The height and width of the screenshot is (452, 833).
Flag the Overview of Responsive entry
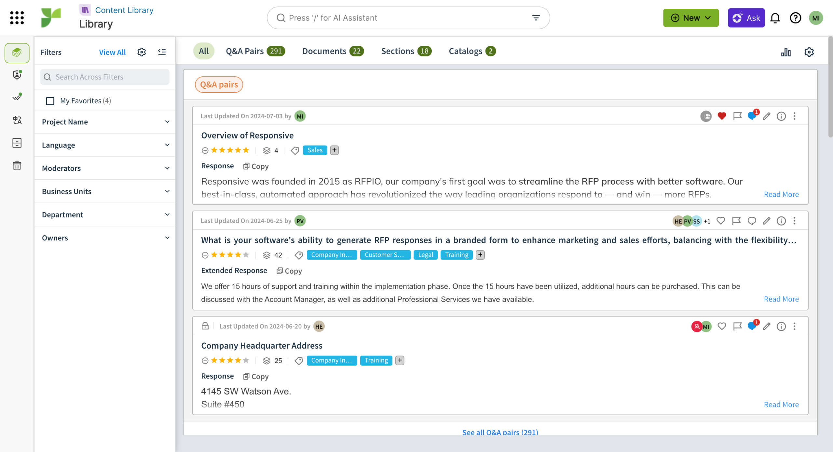tap(737, 116)
